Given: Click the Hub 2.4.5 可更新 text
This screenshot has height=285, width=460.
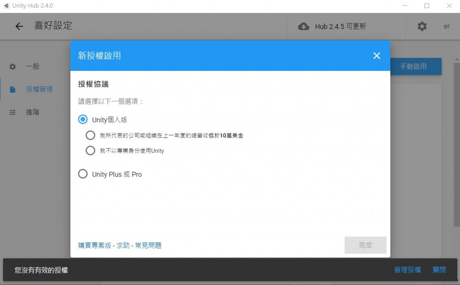Looking at the screenshot, I should [341, 27].
